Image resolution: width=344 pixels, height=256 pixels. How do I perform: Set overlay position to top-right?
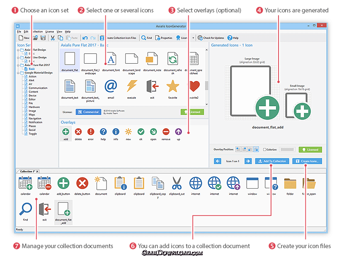[244, 149]
